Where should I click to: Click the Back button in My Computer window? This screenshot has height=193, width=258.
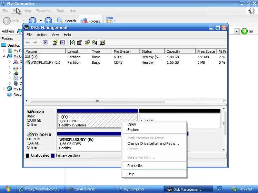click(11, 21)
